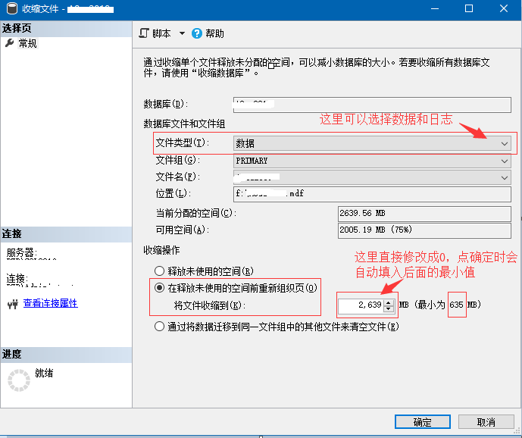
Task: Click the connection properties icon
Action: pos(11,304)
